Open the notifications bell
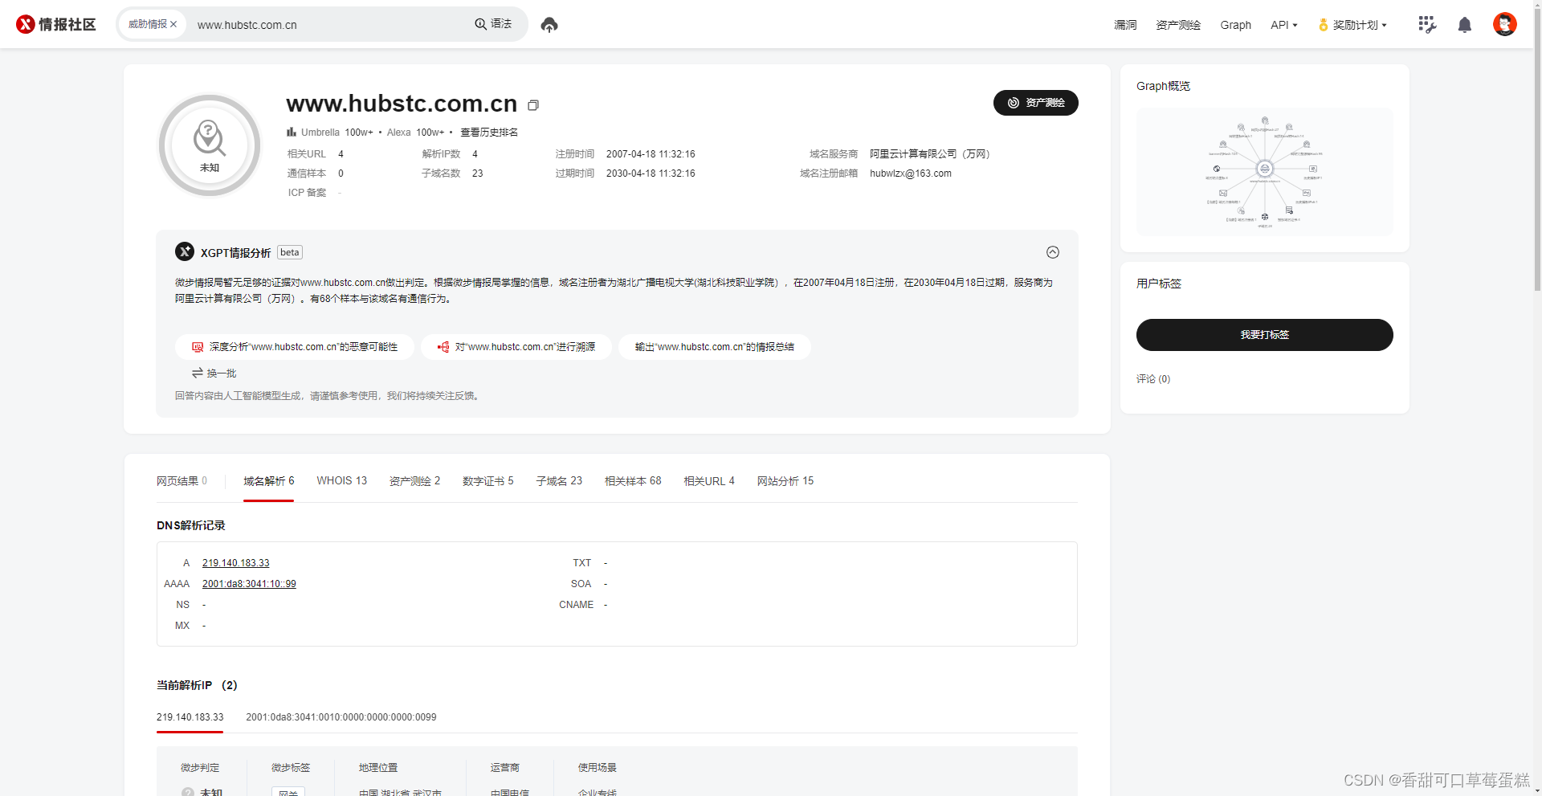Image resolution: width=1542 pixels, height=796 pixels. point(1464,25)
